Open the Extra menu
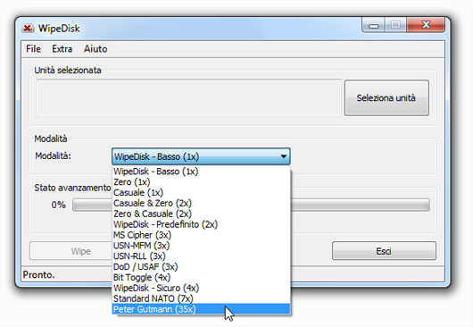 tap(62, 49)
